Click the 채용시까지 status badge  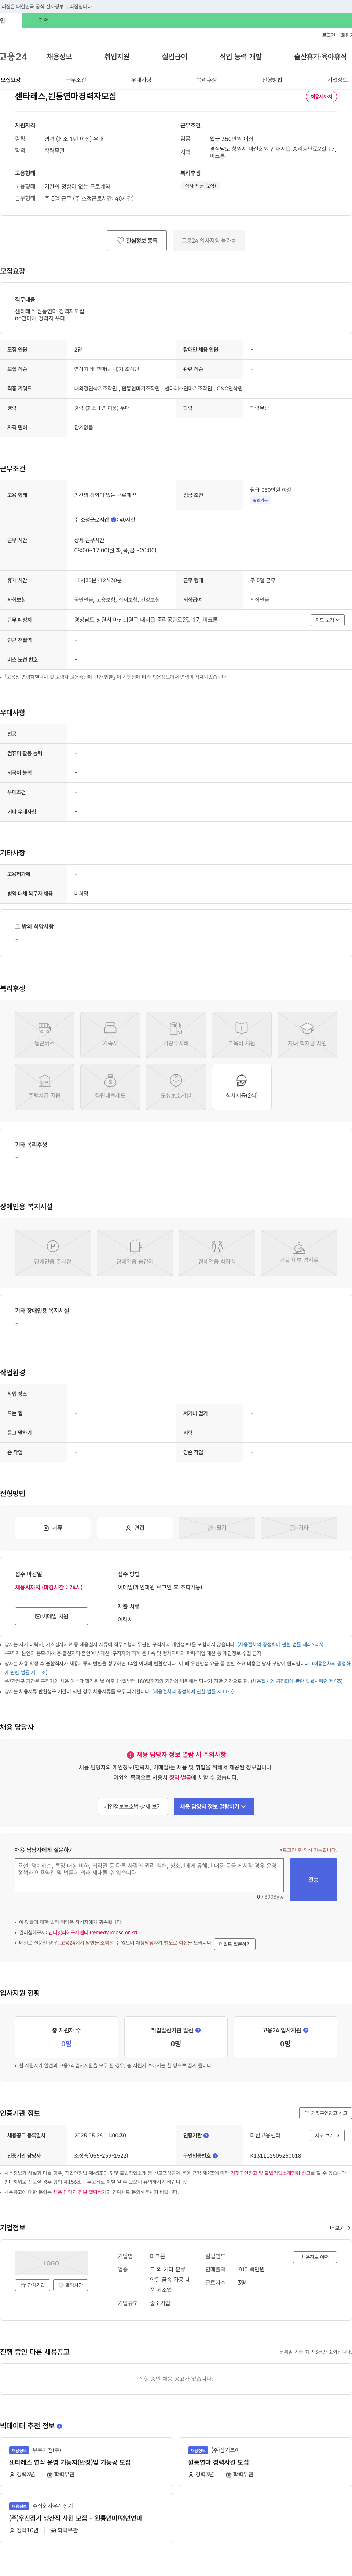(321, 97)
